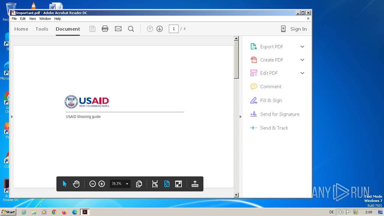Click the scrollbar up arrow
Viewport: 384px width, 216px height.
click(236, 38)
